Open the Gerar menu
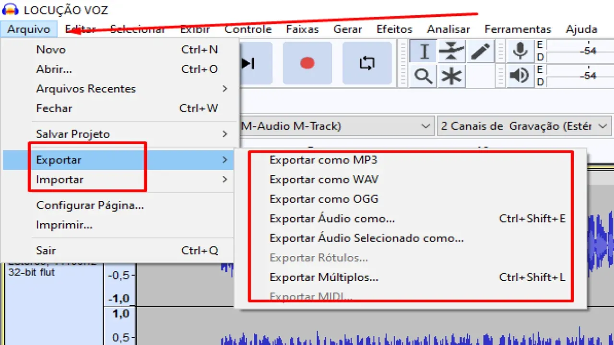This screenshot has height=345, width=614. [x=348, y=29]
